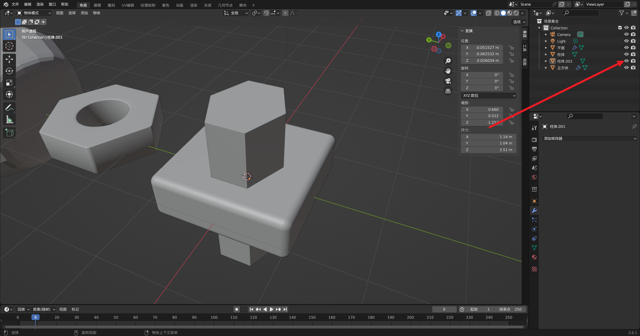Click scale X value field 0.660
Viewport: 640px width, 336px height.
point(482,110)
